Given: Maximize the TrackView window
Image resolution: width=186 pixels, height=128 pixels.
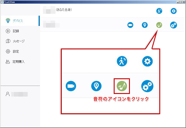Looking at the screenshot, I should [x=181, y=2].
